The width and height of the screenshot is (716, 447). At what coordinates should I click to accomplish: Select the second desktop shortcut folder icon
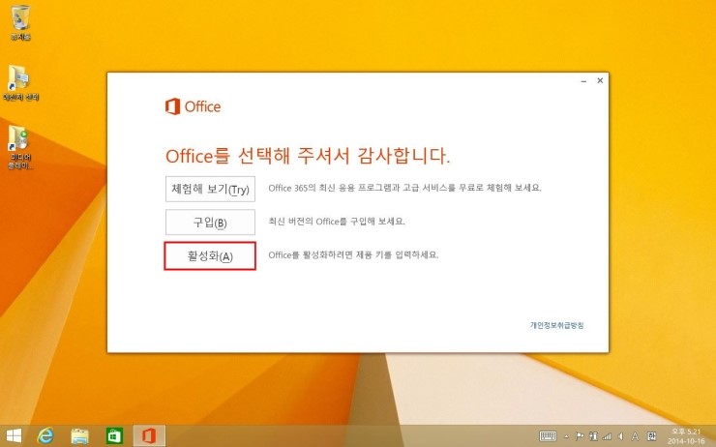pyautogui.click(x=20, y=83)
